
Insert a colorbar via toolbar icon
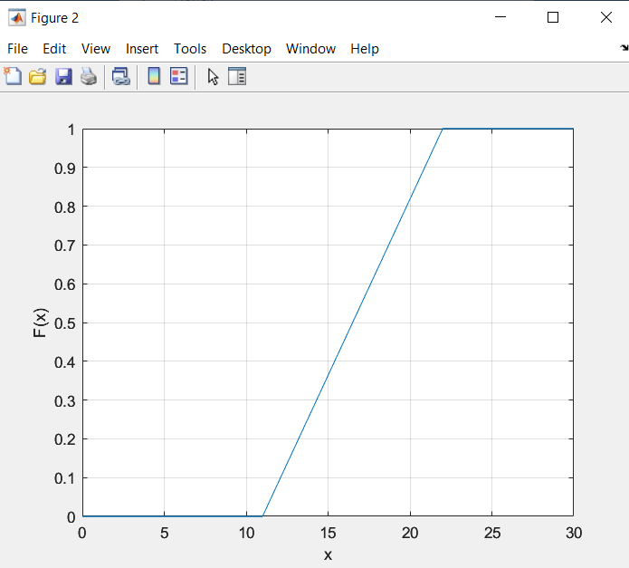[154, 76]
